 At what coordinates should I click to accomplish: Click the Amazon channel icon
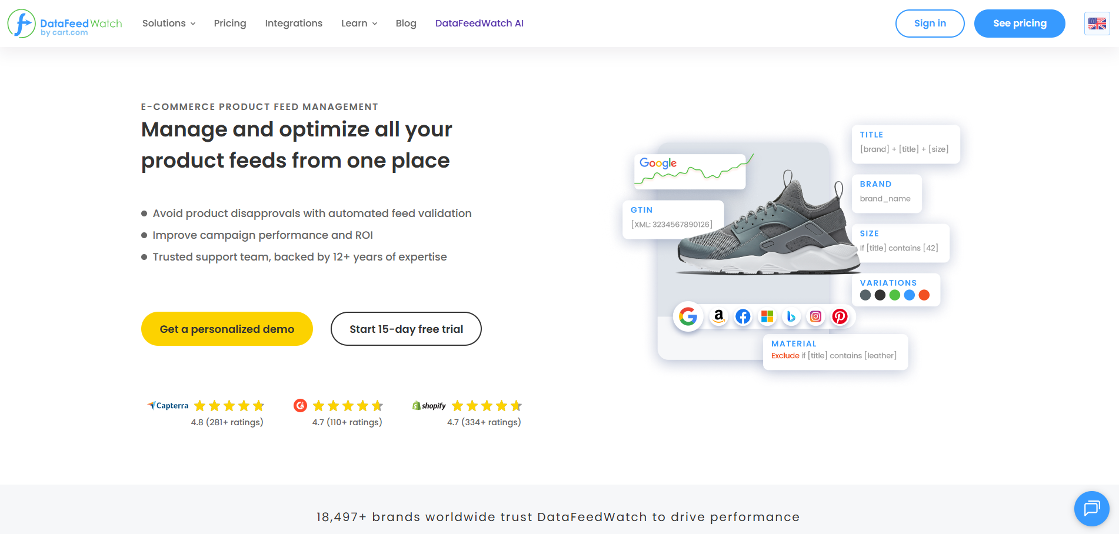tap(718, 316)
